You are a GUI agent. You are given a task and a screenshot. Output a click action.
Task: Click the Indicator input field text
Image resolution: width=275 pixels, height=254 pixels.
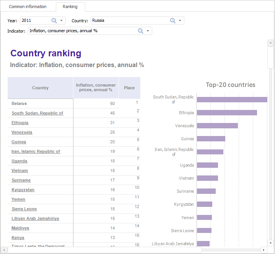point(82,31)
